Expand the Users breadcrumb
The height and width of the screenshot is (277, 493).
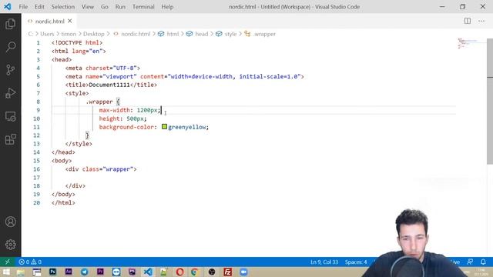click(x=47, y=34)
